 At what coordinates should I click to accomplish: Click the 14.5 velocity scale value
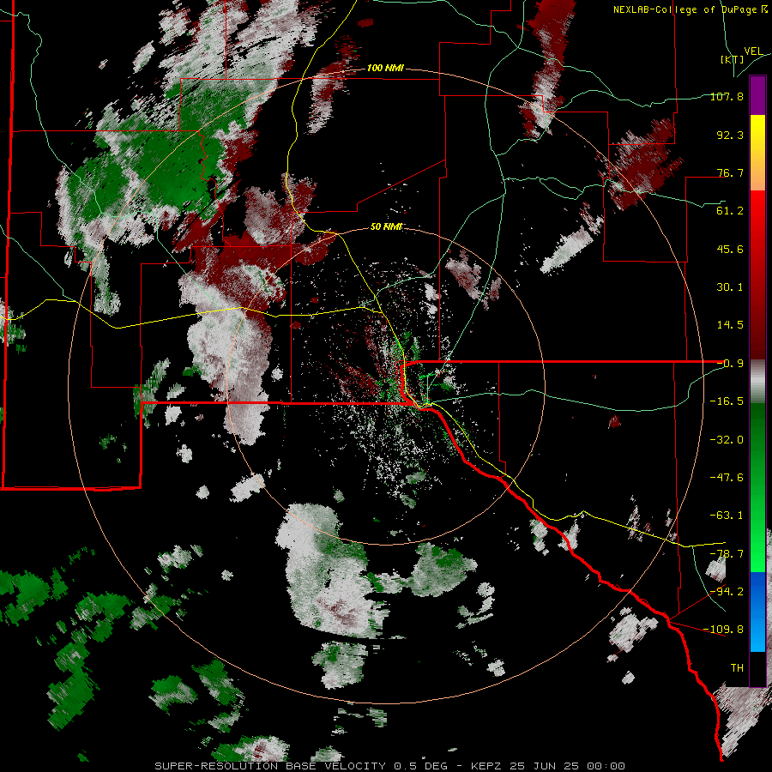pyautogui.click(x=730, y=325)
